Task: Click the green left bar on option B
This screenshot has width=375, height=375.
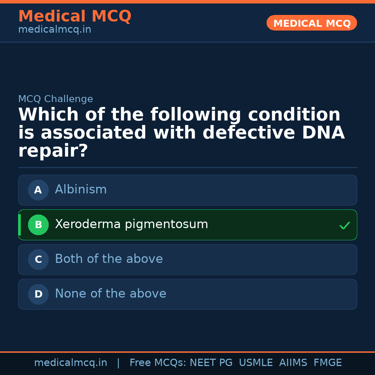Action: [19, 225]
